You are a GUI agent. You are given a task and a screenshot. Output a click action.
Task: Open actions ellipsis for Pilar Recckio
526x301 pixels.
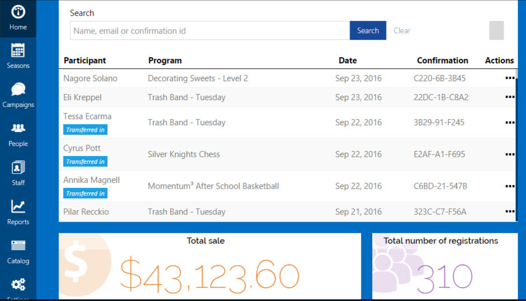(510, 212)
